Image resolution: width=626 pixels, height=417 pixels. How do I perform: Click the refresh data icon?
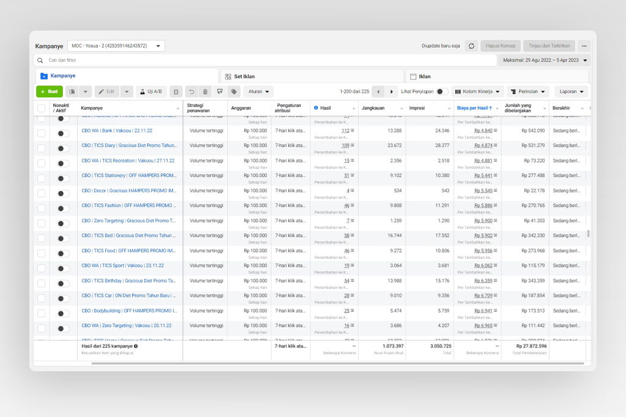click(x=471, y=46)
